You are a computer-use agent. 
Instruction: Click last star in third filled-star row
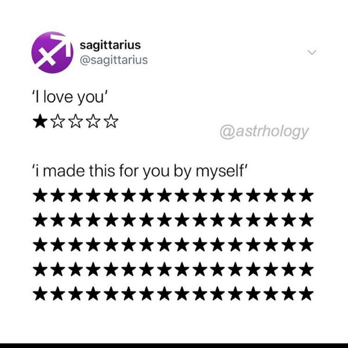click(306, 244)
